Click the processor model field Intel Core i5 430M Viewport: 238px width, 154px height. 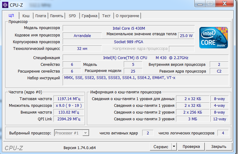128,28
